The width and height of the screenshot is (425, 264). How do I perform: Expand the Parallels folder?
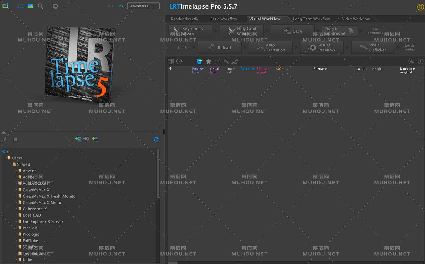16,228
